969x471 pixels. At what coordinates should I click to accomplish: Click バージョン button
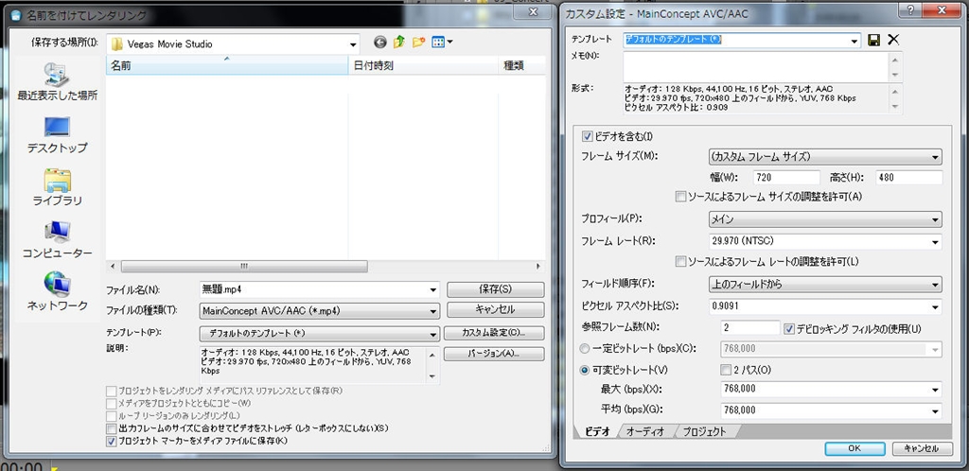(494, 355)
